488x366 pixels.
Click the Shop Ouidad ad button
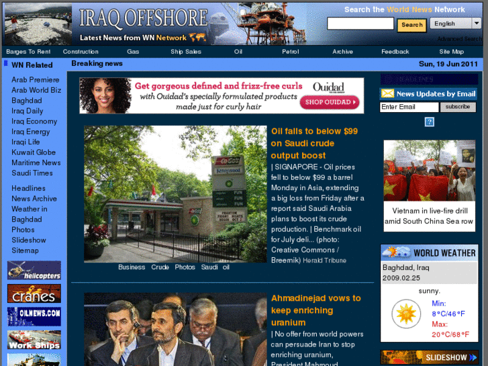(x=330, y=102)
